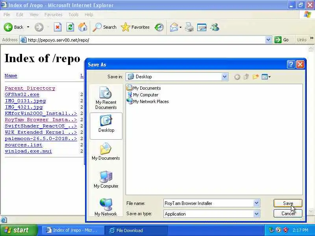Expand the Address bar dropdown arrow
The width and height of the screenshot is (315, 236).
point(268,40)
